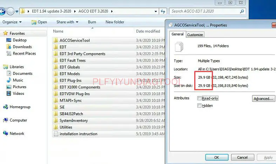Image resolution: width=276 pixels, height=164 pixels.
Task: Select installation instruction text file icon
Action: pyautogui.click(x=56, y=134)
